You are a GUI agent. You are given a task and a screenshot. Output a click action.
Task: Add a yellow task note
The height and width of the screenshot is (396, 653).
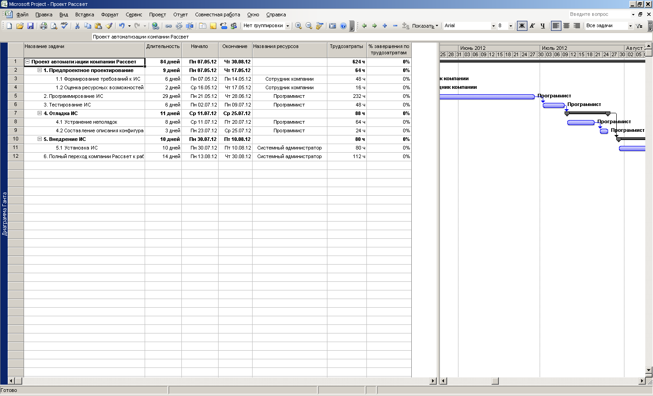pos(213,26)
